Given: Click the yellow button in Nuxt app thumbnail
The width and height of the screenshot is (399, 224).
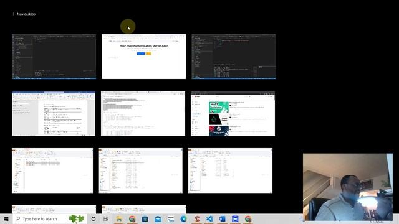Looking at the screenshot, I should point(148,54).
